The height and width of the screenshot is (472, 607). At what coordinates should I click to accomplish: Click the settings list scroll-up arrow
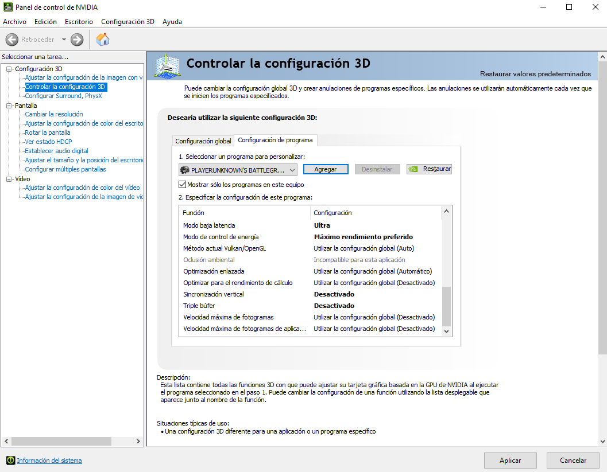[x=446, y=211]
